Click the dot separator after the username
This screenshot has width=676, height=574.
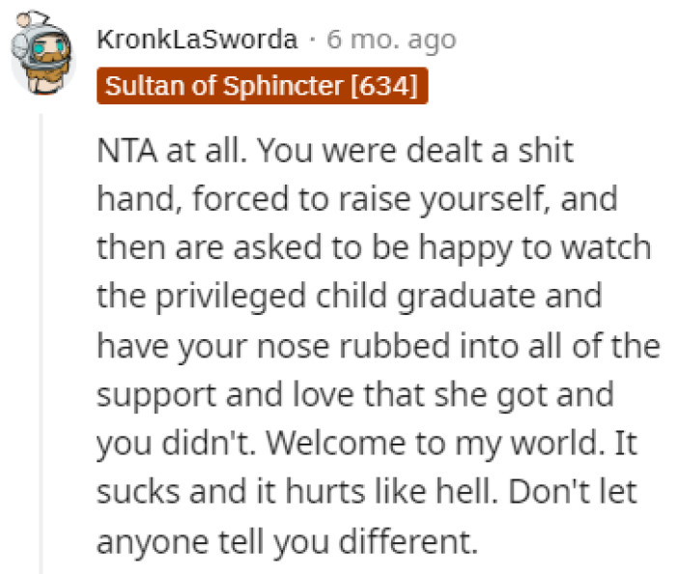click(x=313, y=41)
